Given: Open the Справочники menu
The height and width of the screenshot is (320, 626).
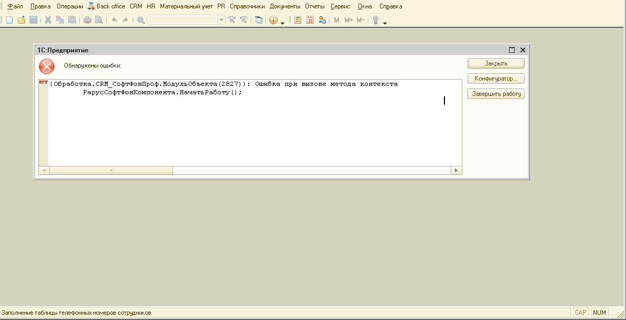Looking at the screenshot, I should 248,6.
